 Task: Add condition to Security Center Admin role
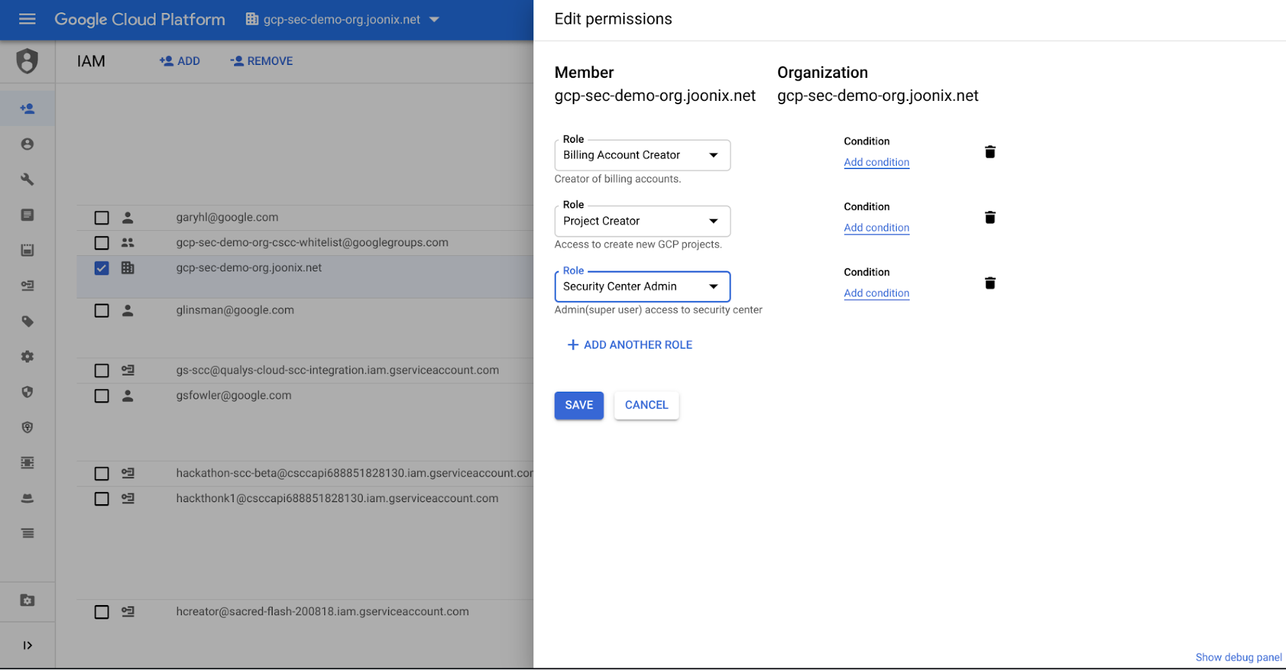click(877, 293)
